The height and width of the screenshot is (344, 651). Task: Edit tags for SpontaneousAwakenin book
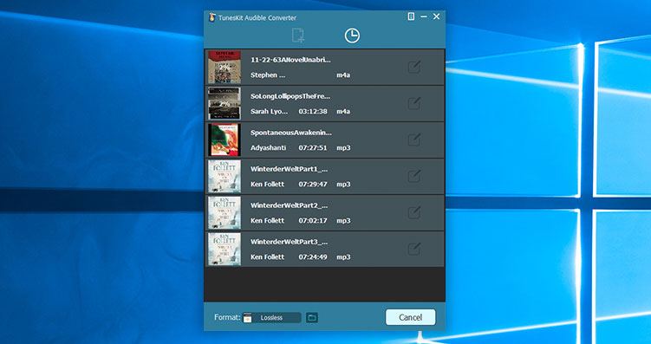coord(414,140)
